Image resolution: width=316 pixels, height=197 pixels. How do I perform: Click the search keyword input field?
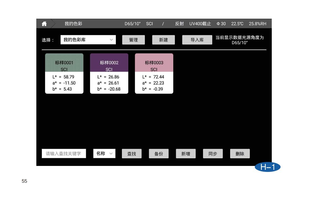(x=64, y=154)
